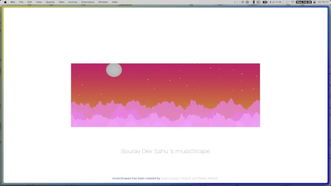Click the back chevron in menu bar
This screenshot has width=331, height=186.
[236, 2]
